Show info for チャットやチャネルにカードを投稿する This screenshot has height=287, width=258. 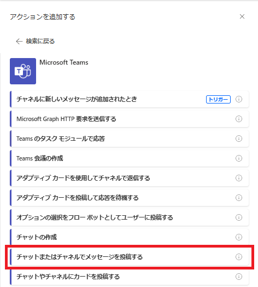pos(239,277)
